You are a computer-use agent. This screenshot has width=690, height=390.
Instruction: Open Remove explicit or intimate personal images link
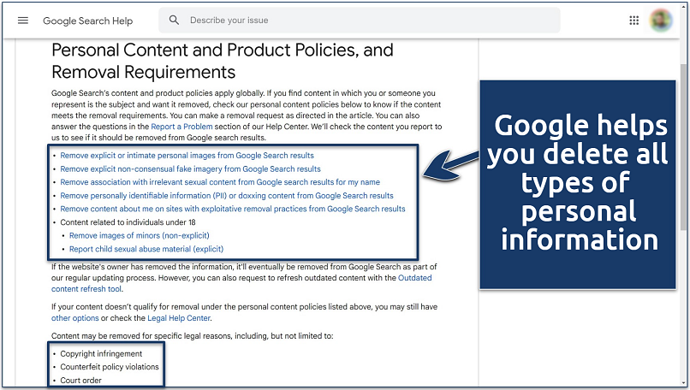[x=187, y=156]
